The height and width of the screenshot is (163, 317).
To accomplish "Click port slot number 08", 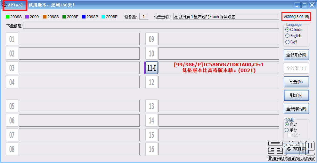I will point(12,149).
